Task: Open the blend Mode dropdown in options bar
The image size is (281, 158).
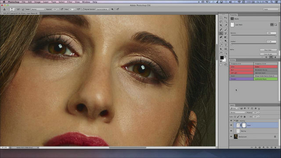Action: click(x=38, y=9)
